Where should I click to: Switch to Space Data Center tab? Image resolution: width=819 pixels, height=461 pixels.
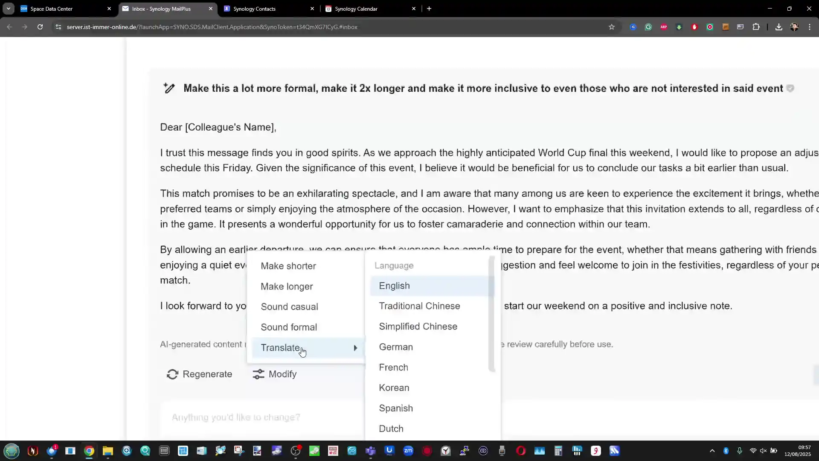click(66, 9)
